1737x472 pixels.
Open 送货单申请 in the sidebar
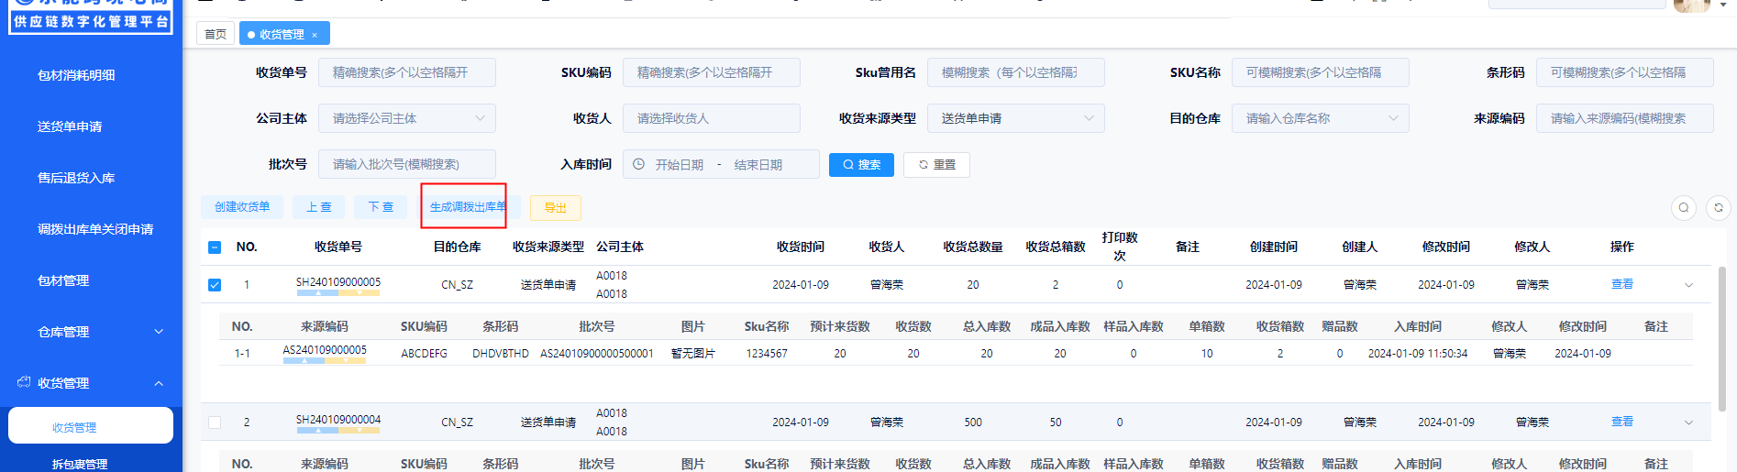coord(70,126)
